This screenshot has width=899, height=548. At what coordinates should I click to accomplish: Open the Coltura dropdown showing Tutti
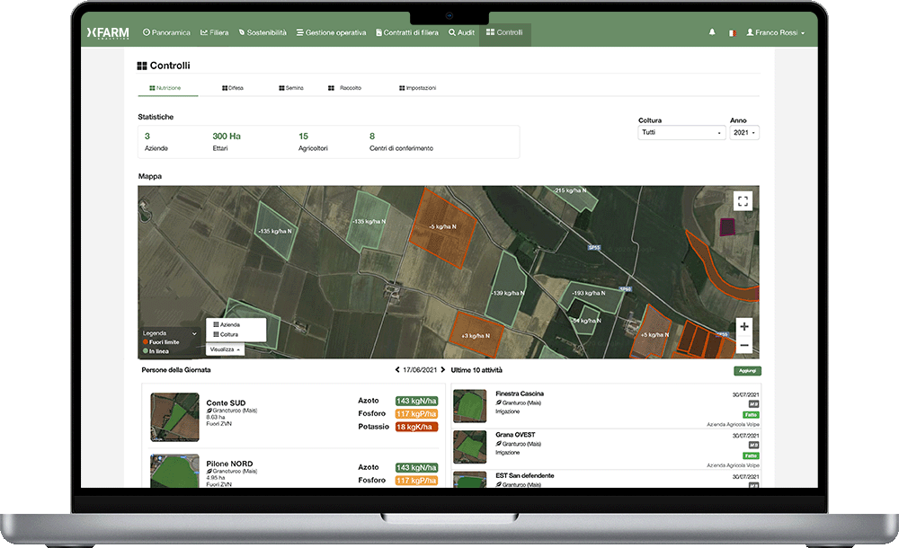(681, 132)
